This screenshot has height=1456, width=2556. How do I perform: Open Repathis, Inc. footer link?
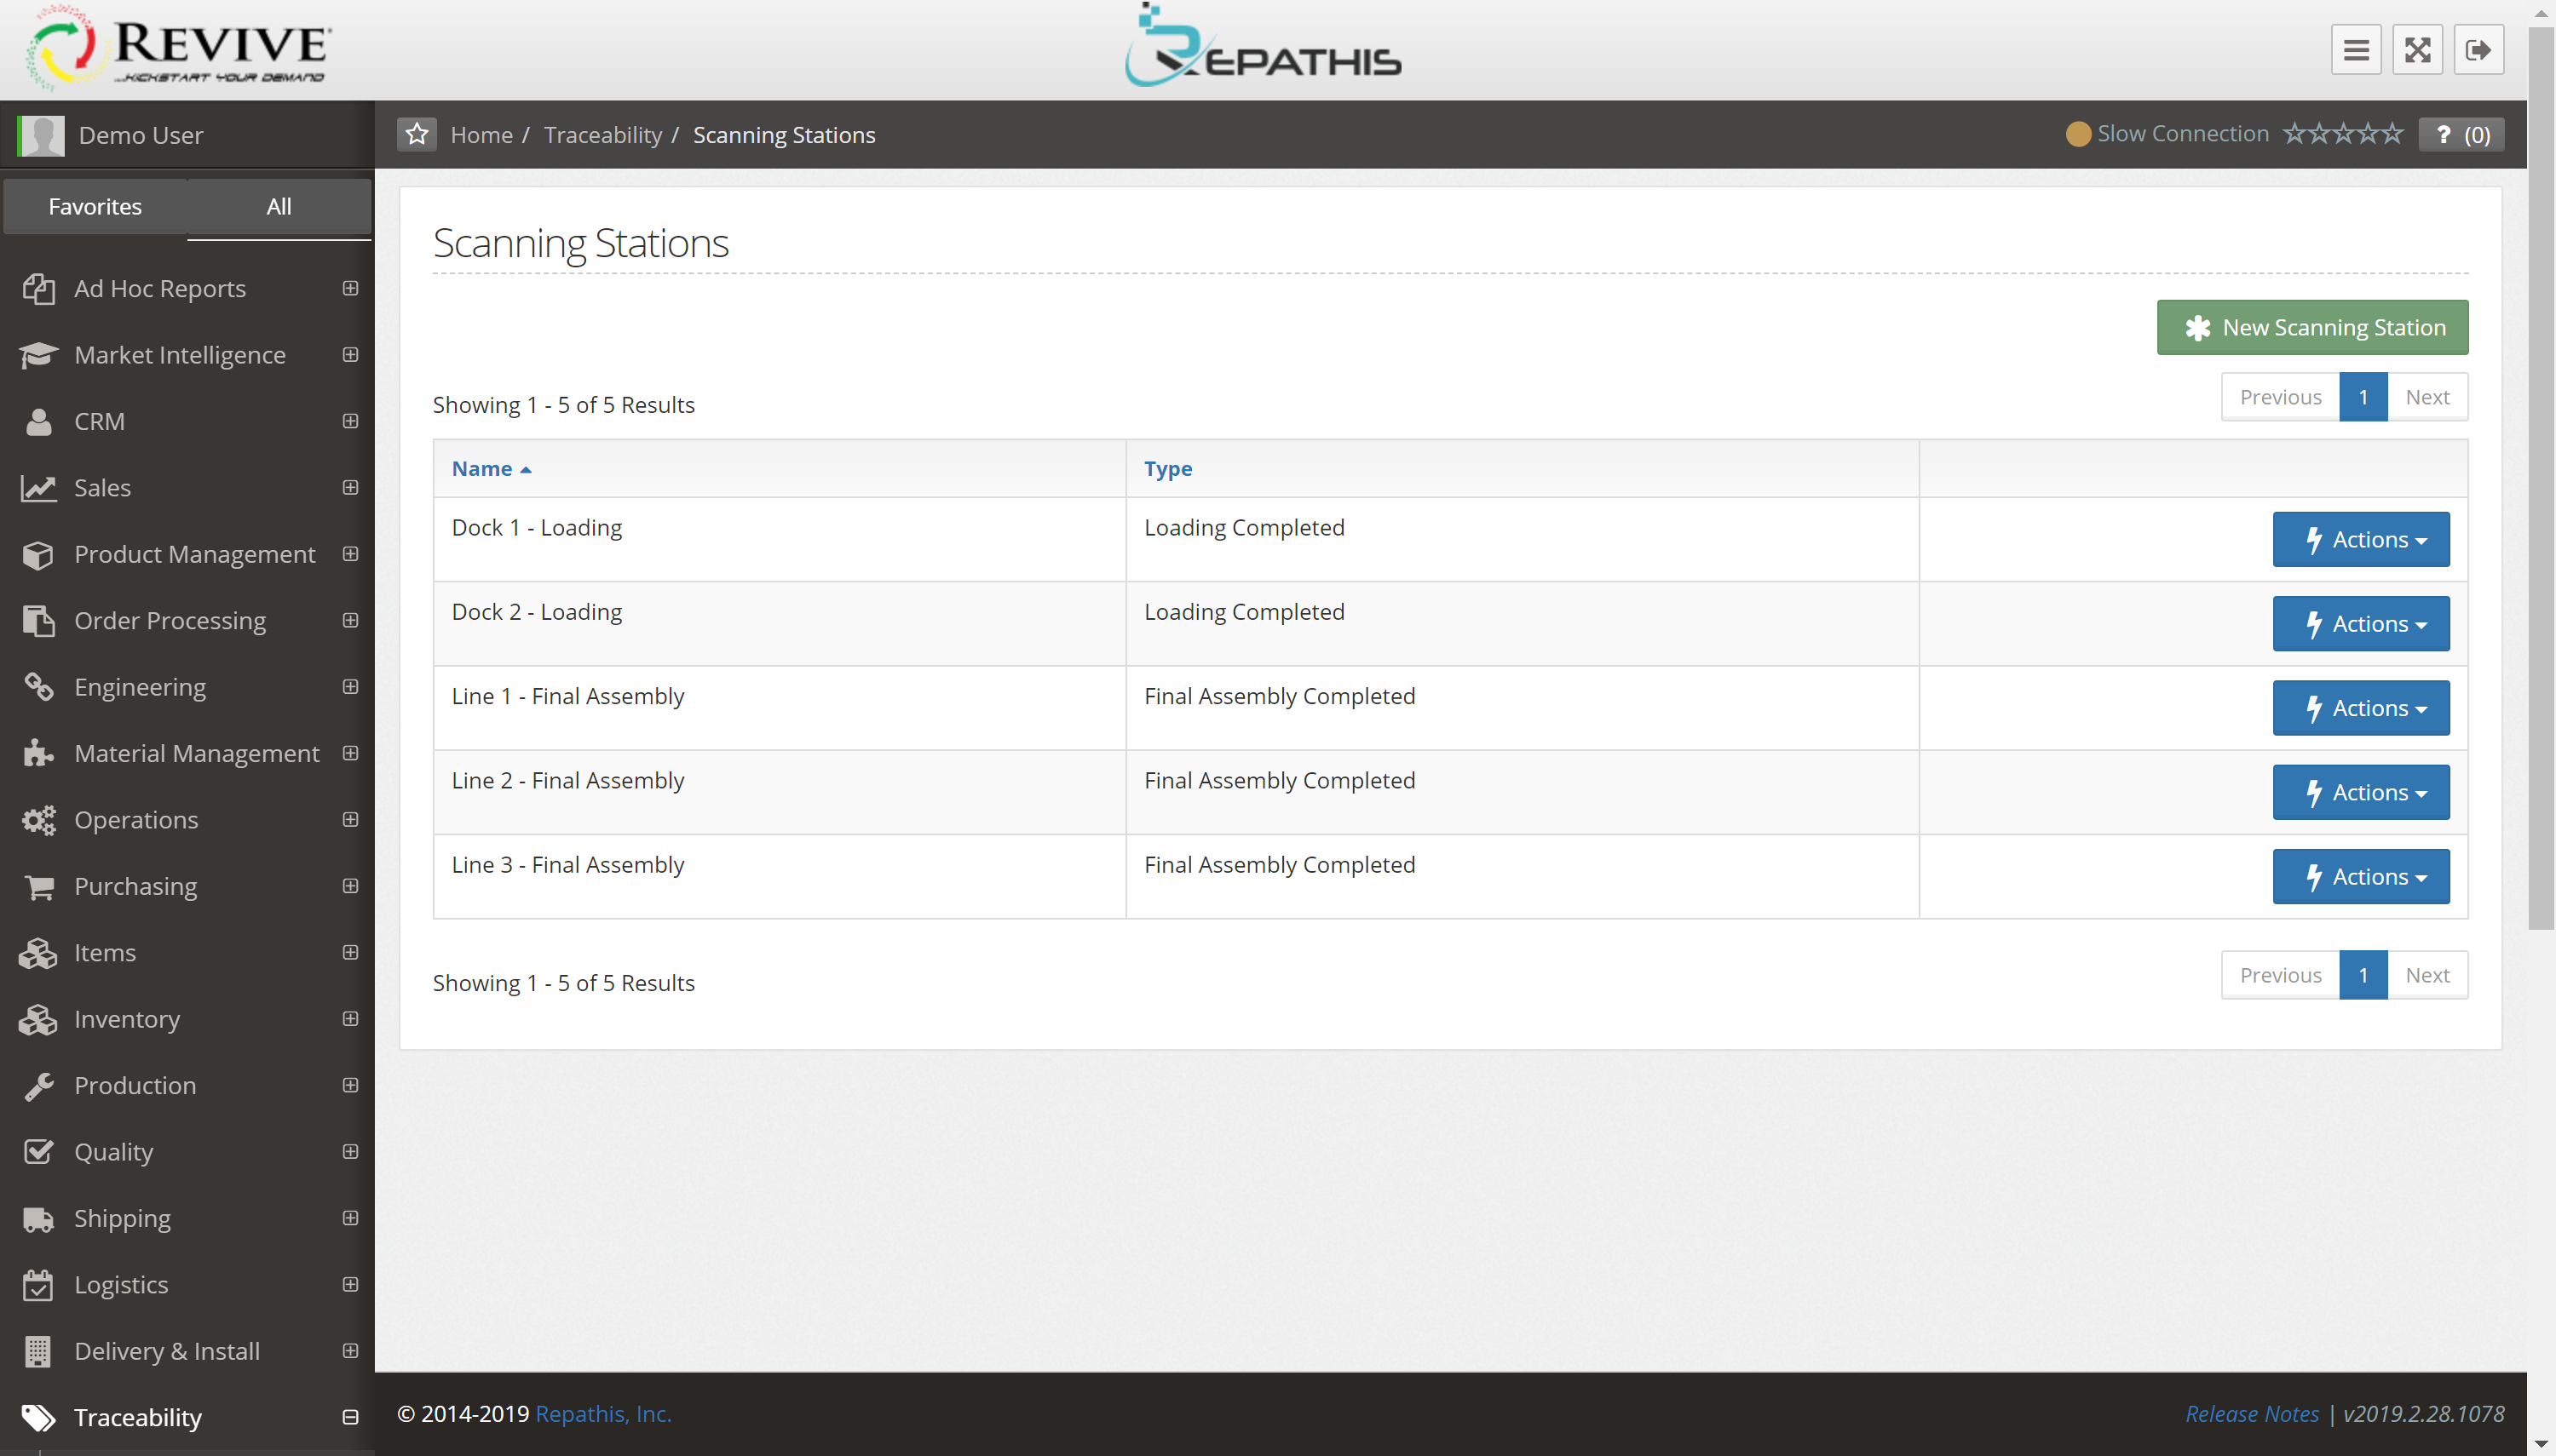[603, 1413]
